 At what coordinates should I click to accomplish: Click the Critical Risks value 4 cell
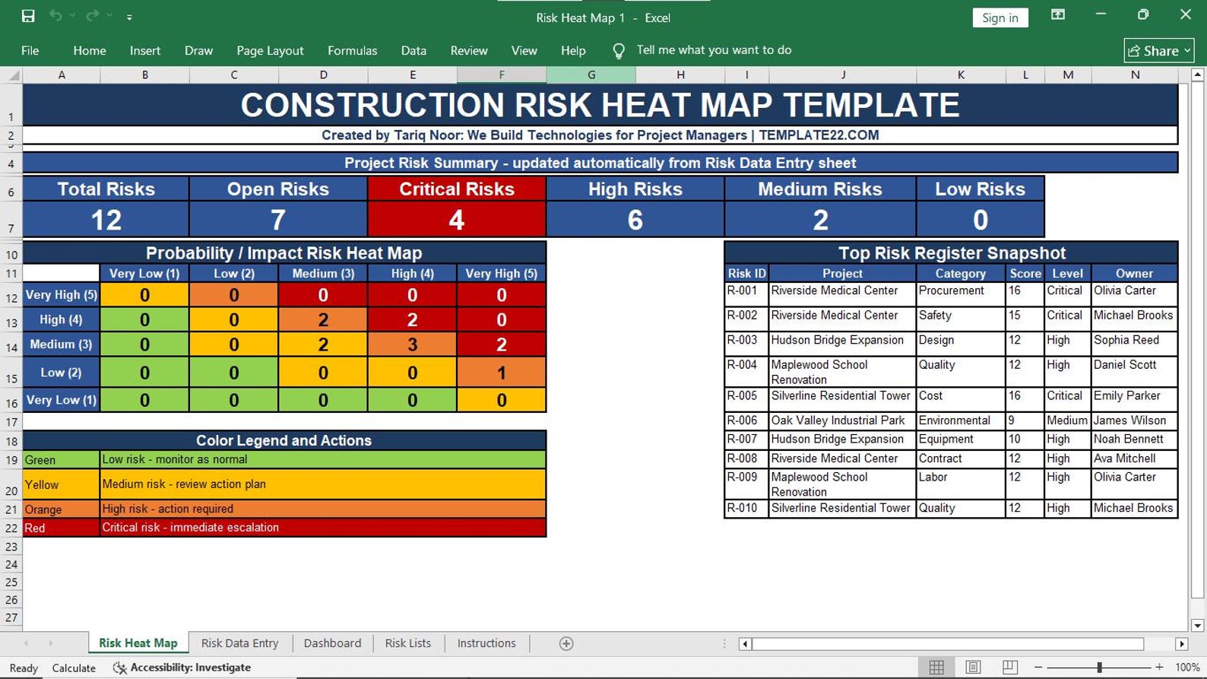(457, 220)
